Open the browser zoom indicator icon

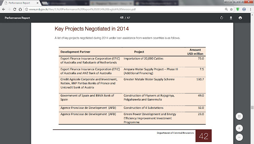(226, 9)
